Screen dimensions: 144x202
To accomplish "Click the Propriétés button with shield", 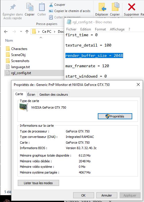I will [115, 116].
